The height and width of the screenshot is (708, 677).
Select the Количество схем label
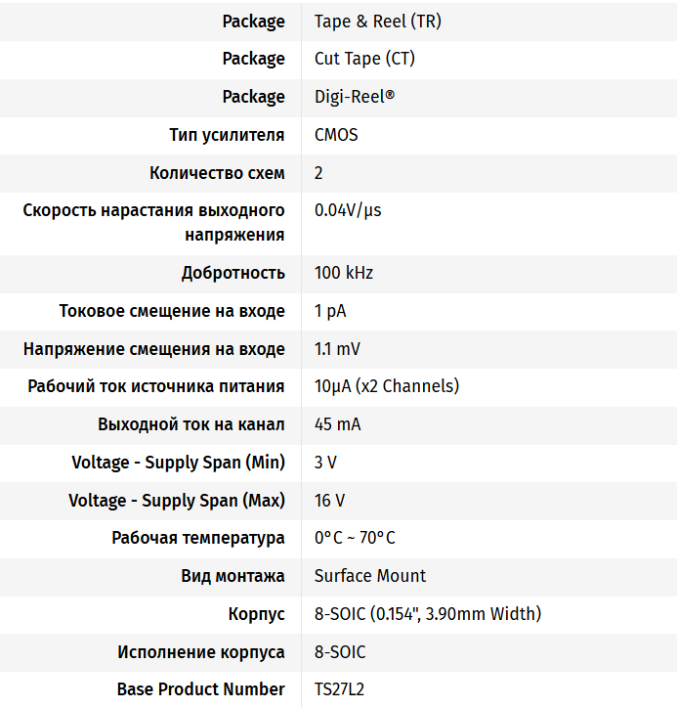217,173
